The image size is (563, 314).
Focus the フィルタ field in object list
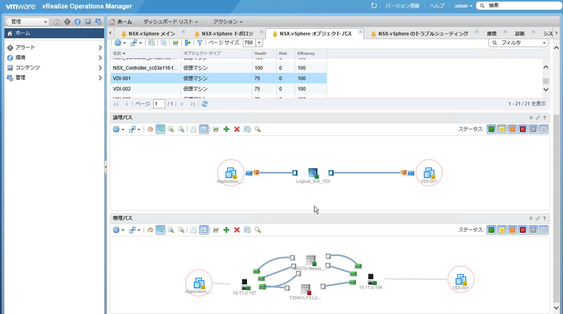518,43
